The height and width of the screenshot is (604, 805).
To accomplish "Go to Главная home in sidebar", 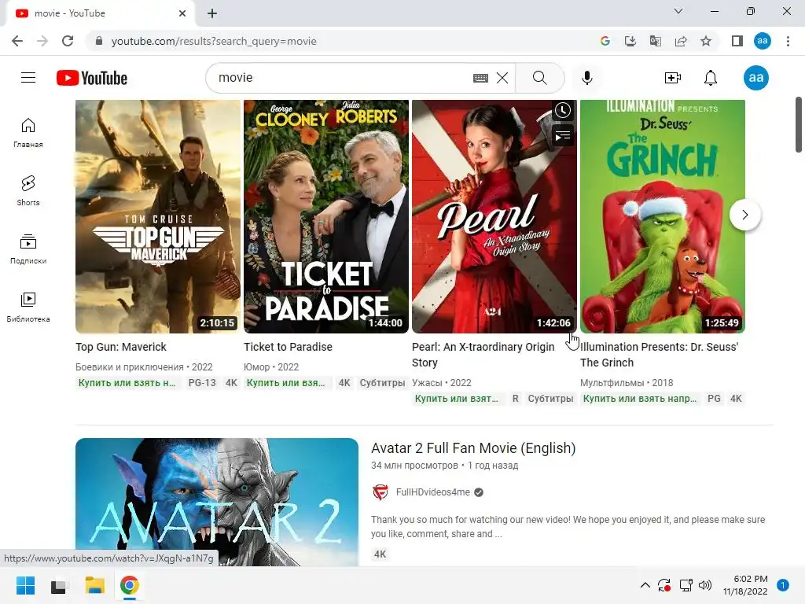I will coord(28,132).
